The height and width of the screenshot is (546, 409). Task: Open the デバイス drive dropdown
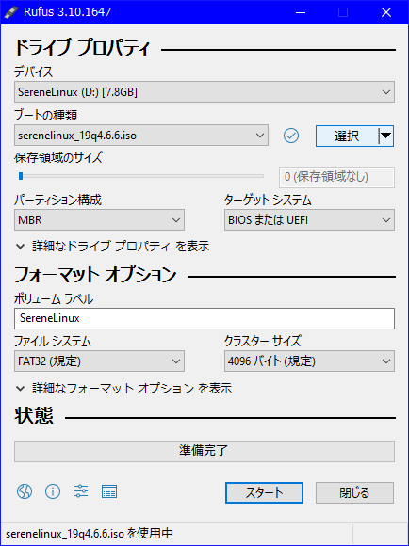[204, 92]
